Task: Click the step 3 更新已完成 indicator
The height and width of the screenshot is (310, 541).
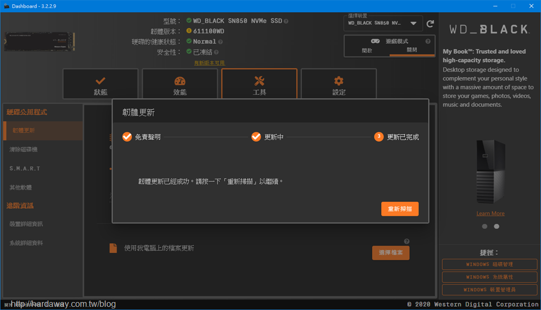Action: click(379, 137)
